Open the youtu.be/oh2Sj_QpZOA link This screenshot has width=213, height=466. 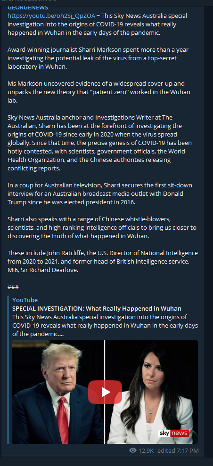(x=51, y=16)
